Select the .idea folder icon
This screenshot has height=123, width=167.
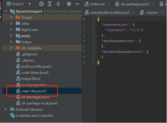[18, 23]
